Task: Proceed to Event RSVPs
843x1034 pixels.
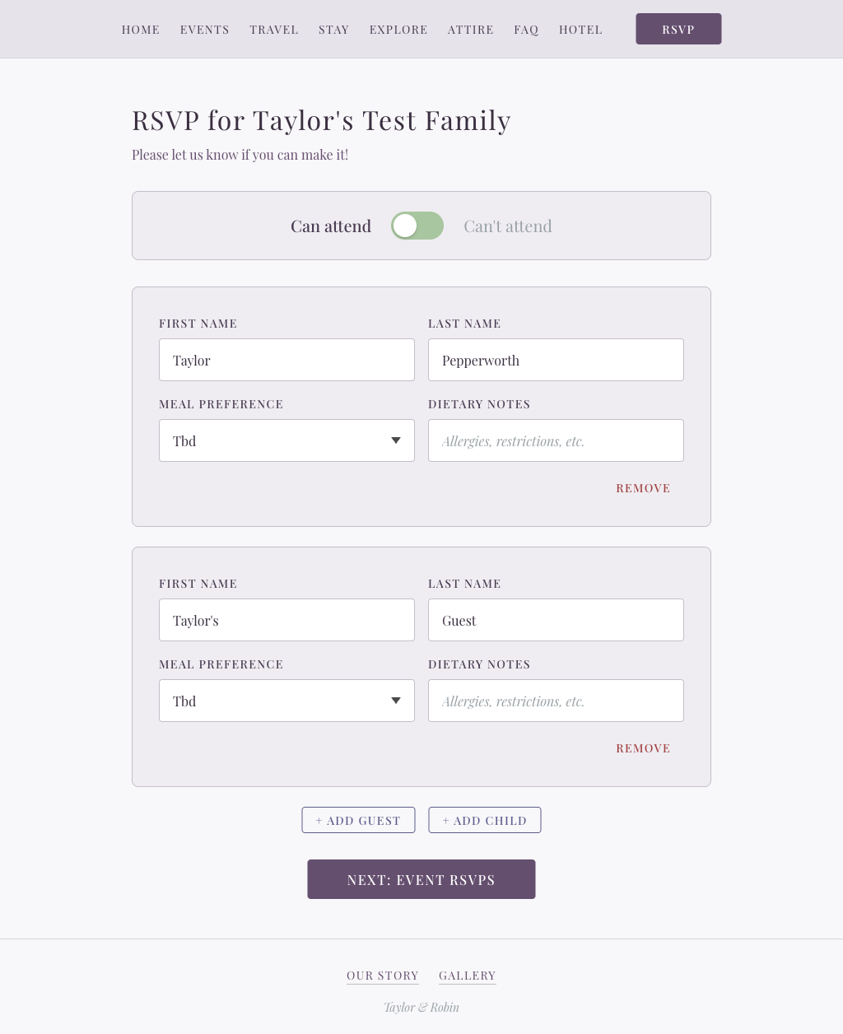Action: point(421,879)
